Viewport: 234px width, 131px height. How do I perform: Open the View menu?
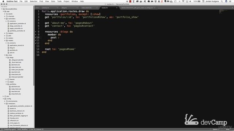click(x=47, y=1)
